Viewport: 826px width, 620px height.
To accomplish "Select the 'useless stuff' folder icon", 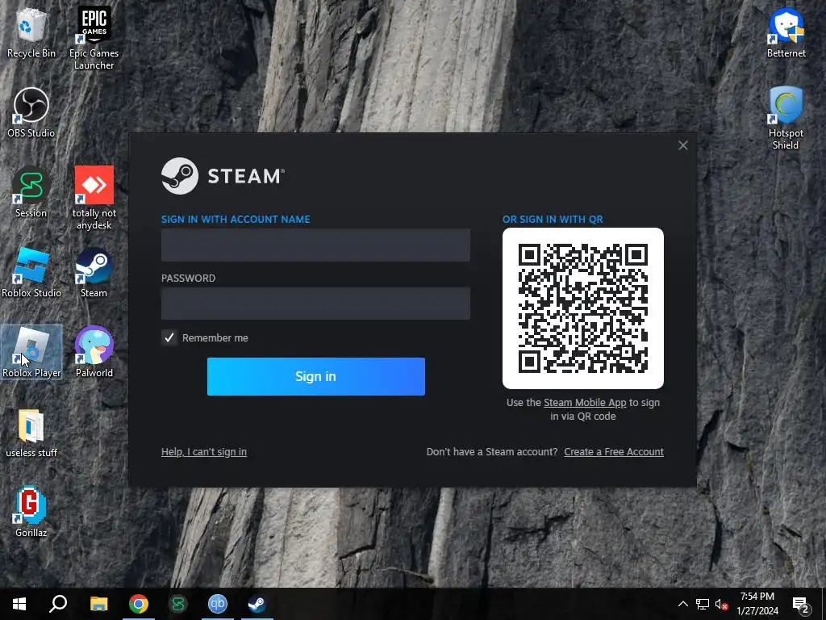I will pos(31,433).
